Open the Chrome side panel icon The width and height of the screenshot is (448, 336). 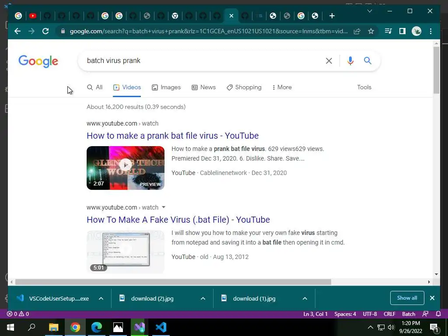402,31
